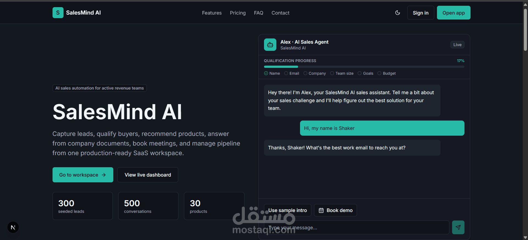Click the page vertical scrollbar thumb
This screenshot has width=528, height=240.
coord(525,30)
